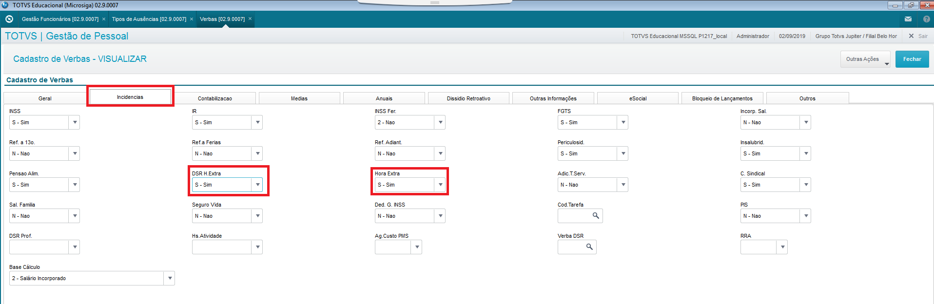Click the date 02/09/2019 in header
This screenshot has height=304, width=934.
pos(792,36)
